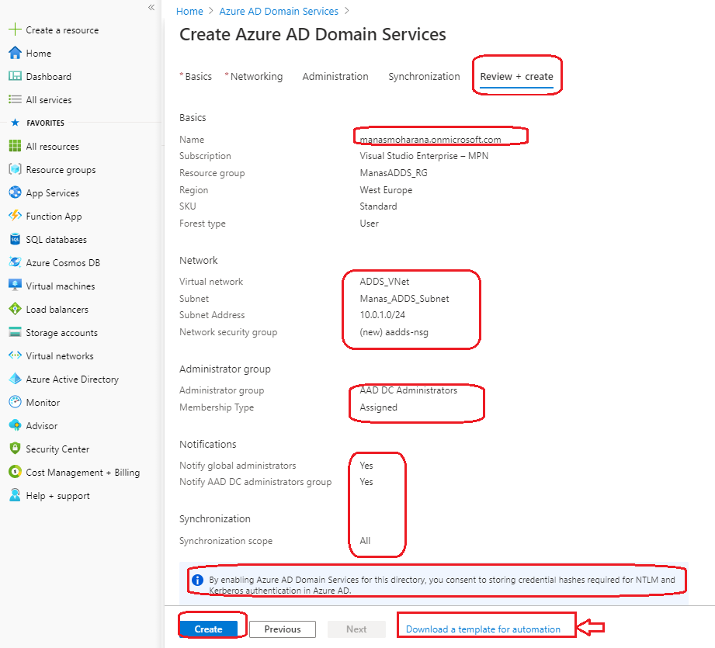Click the Create a resource plus icon
This screenshot has width=715, height=648.
14,30
